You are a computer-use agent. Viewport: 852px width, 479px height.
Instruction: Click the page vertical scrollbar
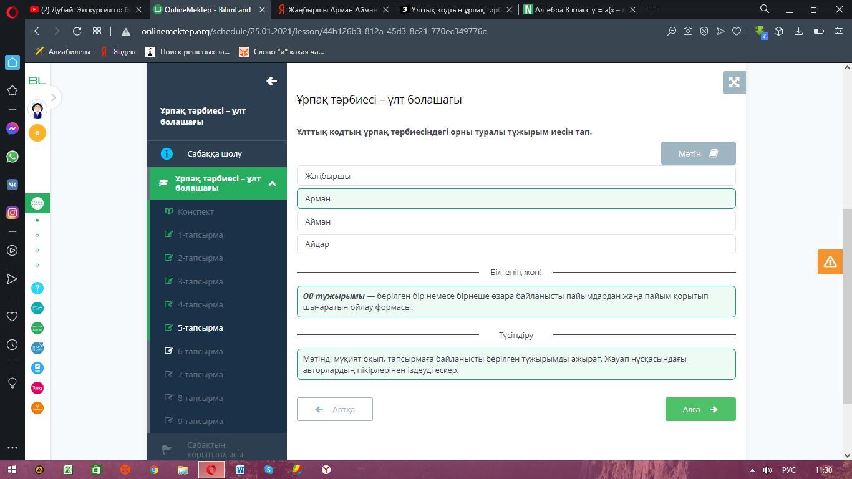(x=847, y=306)
